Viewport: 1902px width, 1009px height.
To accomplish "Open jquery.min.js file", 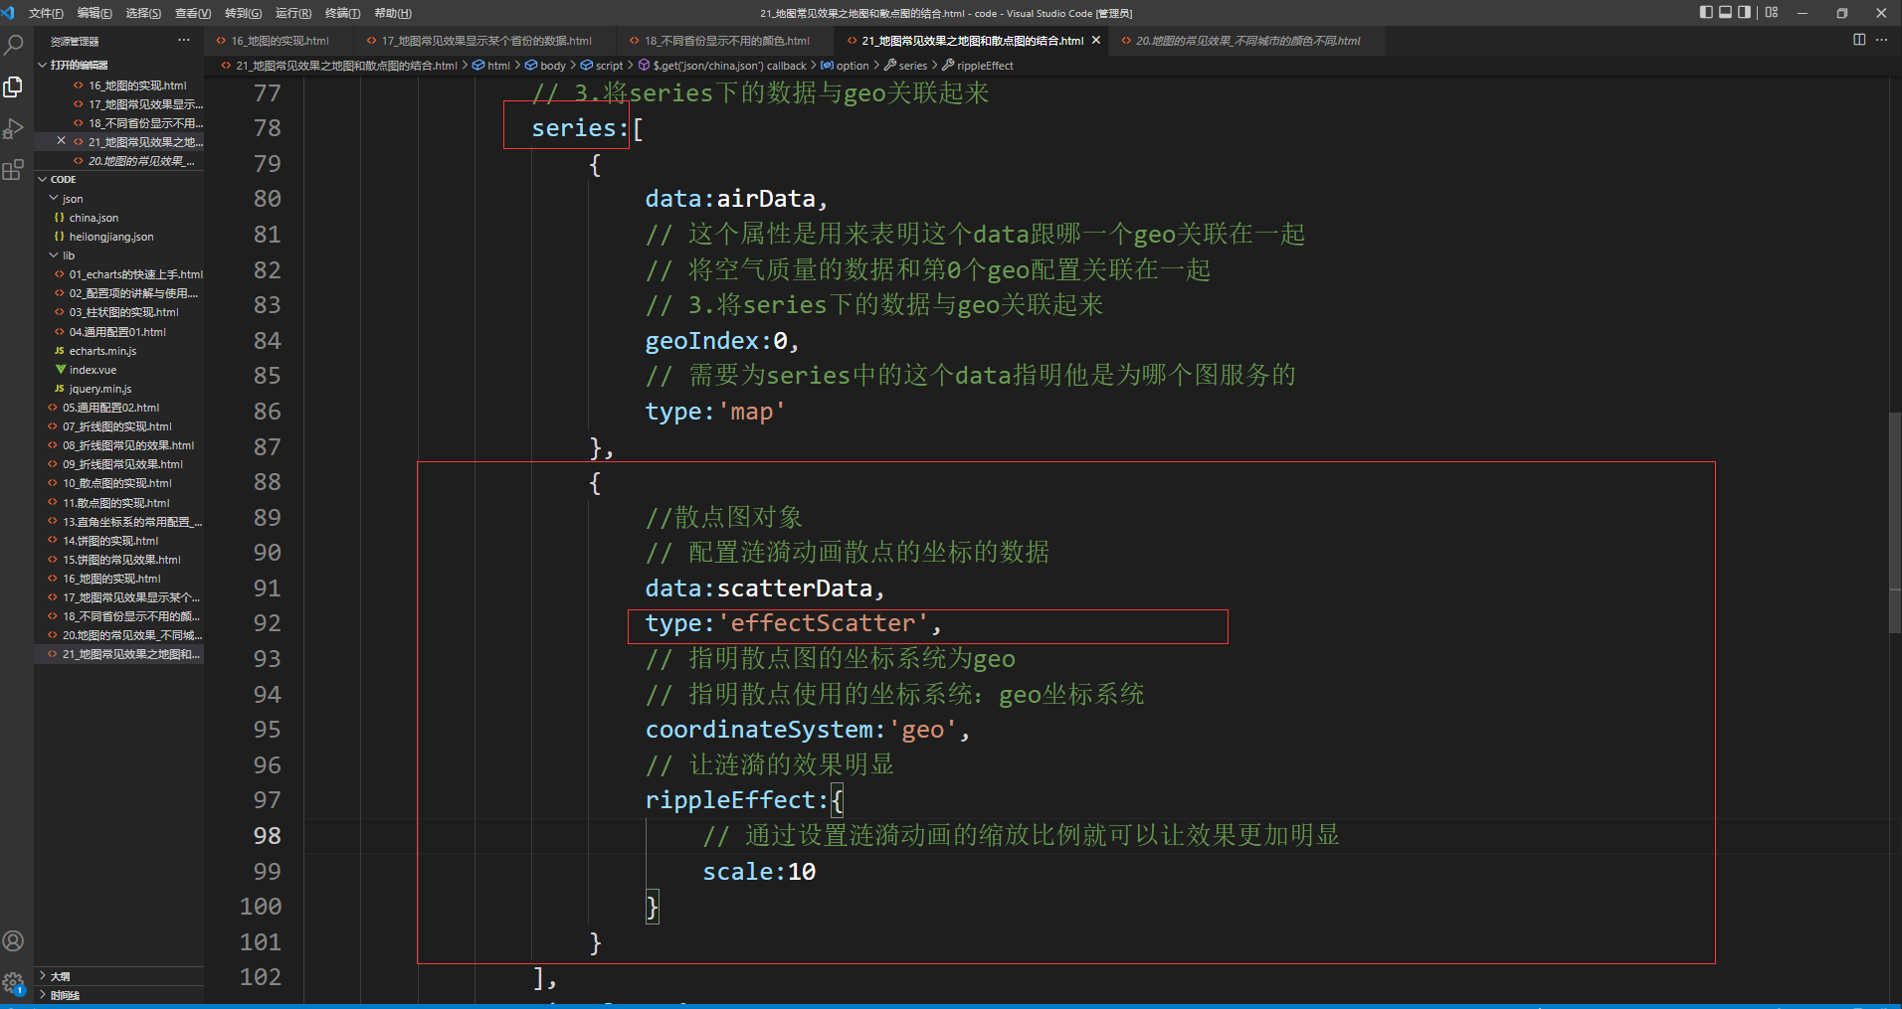I will (x=100, y=389).
